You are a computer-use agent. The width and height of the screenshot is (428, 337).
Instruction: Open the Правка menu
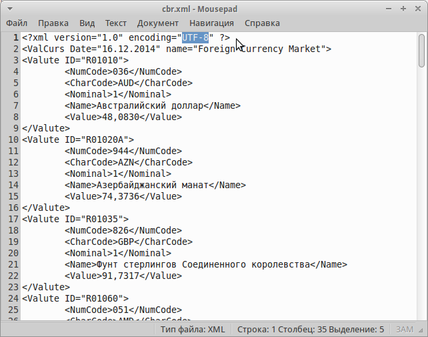point(53,23)
